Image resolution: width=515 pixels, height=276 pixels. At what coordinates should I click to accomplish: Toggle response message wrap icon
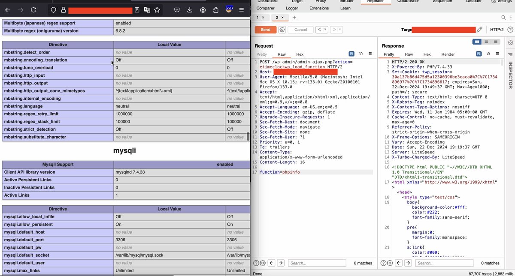pos(479,54)
